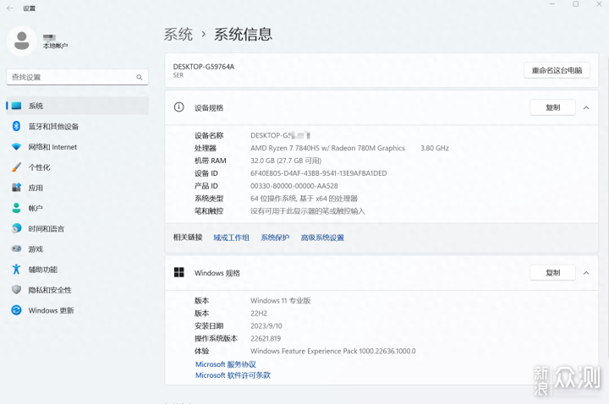This screenshot has height=404, width=609.
Task: Click the apps icon beside 应用
Action: [16, 188]
